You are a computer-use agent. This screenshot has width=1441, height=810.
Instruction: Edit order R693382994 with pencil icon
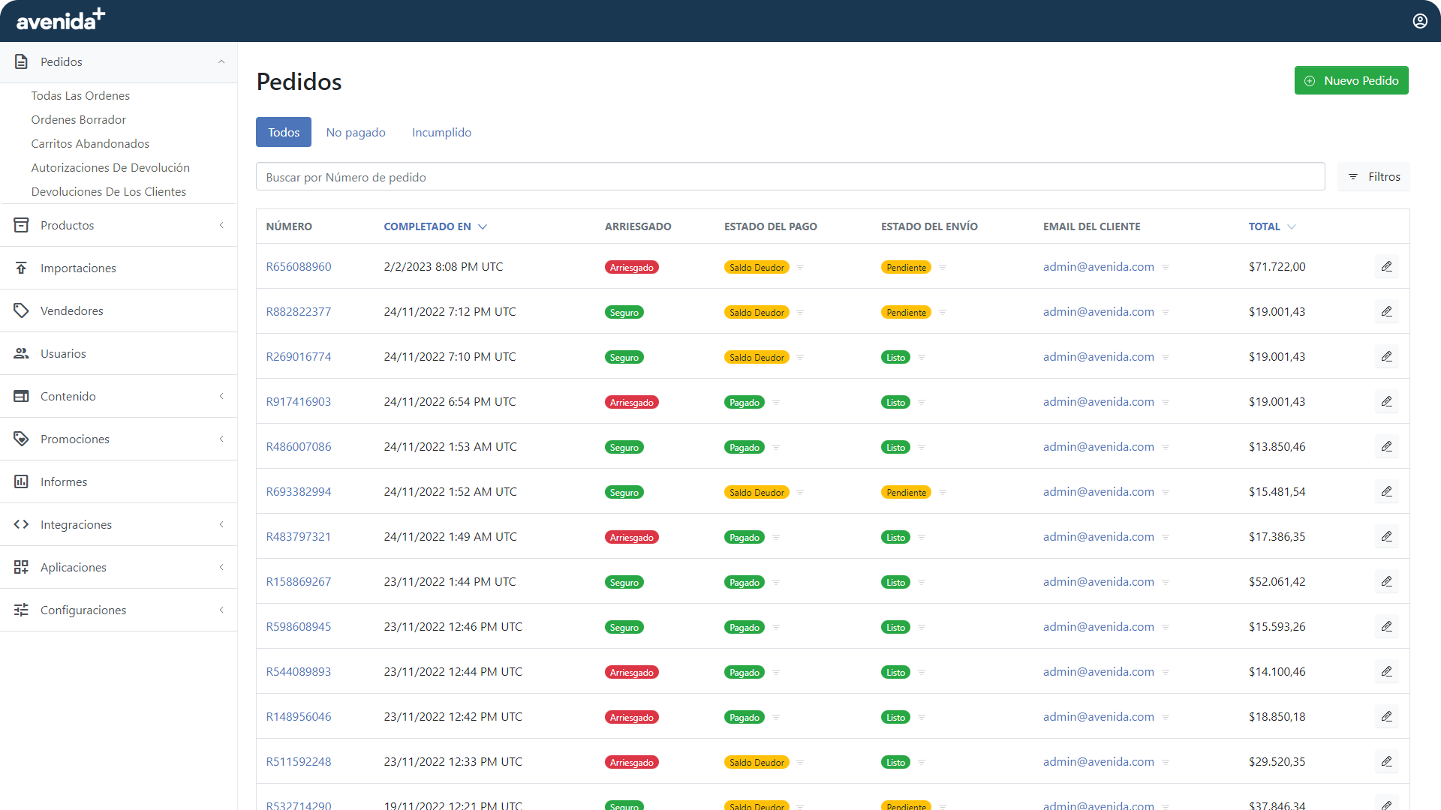click(x=1387, y=491)
